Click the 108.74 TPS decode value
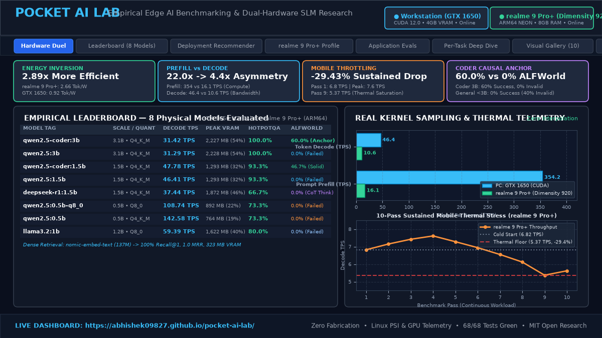This screenshot has height=338, width=602. tap(181, 206)
